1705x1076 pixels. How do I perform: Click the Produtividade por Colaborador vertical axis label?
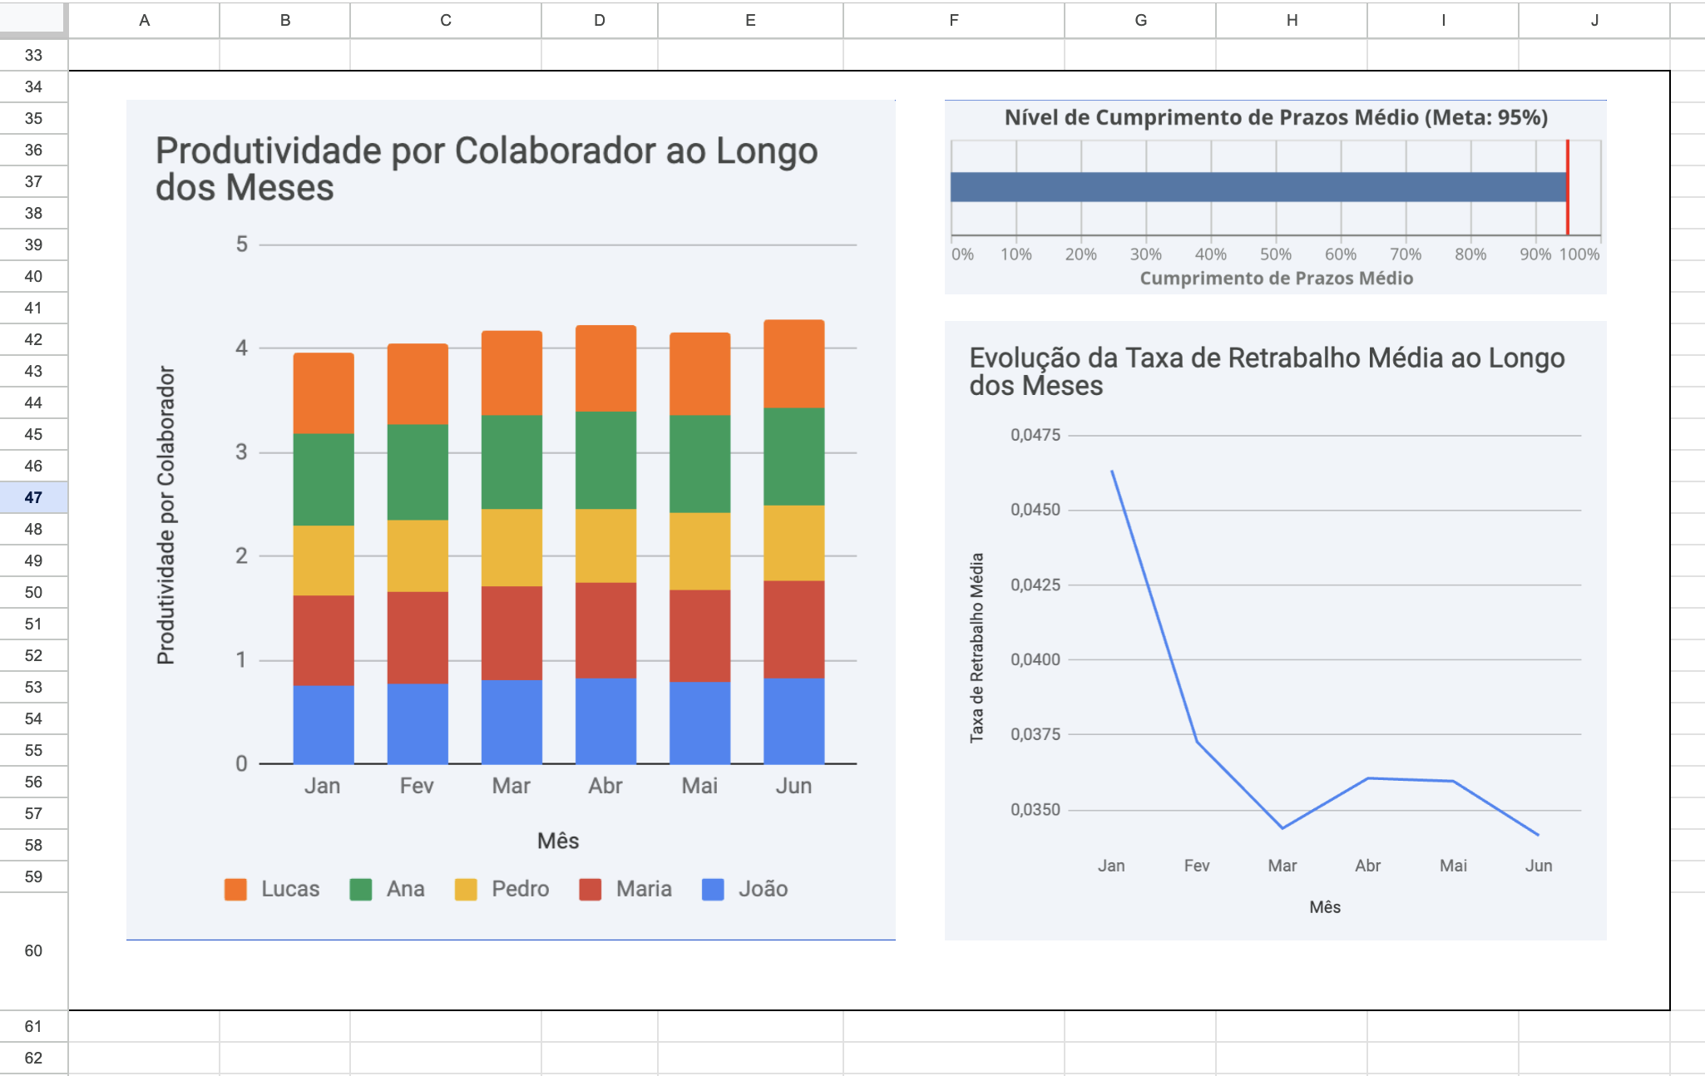(x=166, y=515)
